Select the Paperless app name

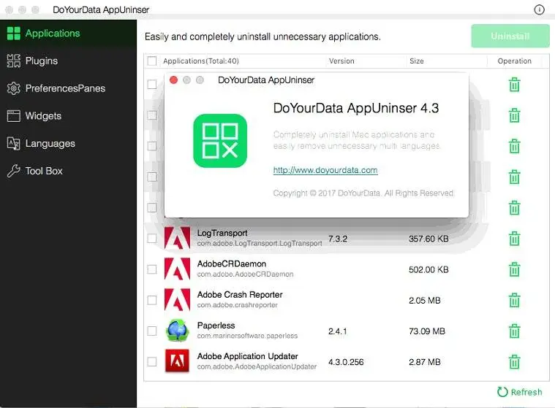[216, 326]
